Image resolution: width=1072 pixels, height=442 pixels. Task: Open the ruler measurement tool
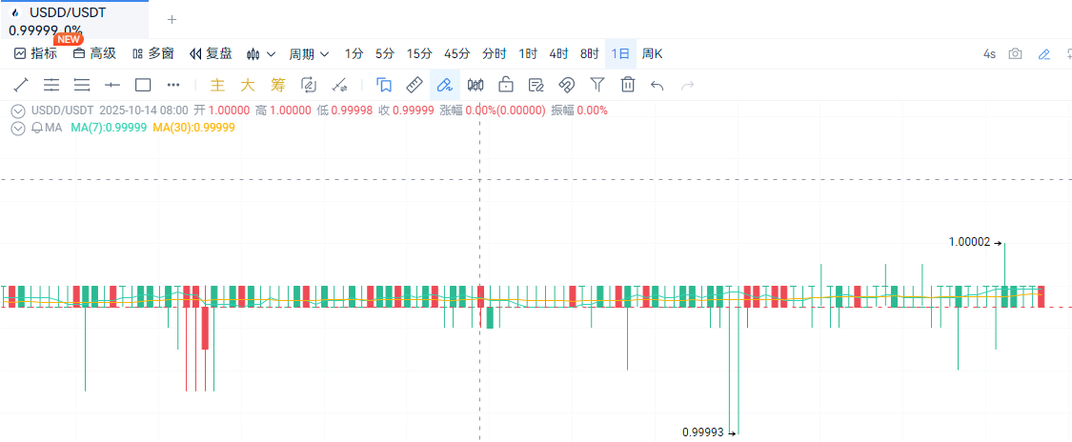pyautogui.click(x=415, y=85)
